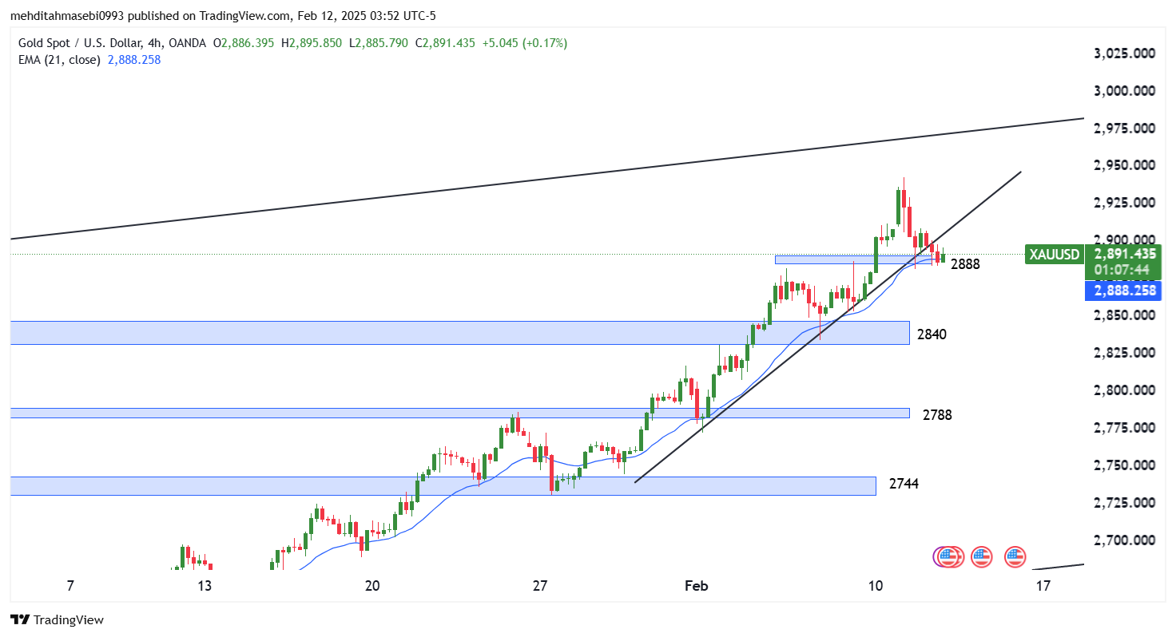The height and width of the screenshot is (637, 1176).
Task: Click the date label 27 on time axis
Action: point(540,587)
